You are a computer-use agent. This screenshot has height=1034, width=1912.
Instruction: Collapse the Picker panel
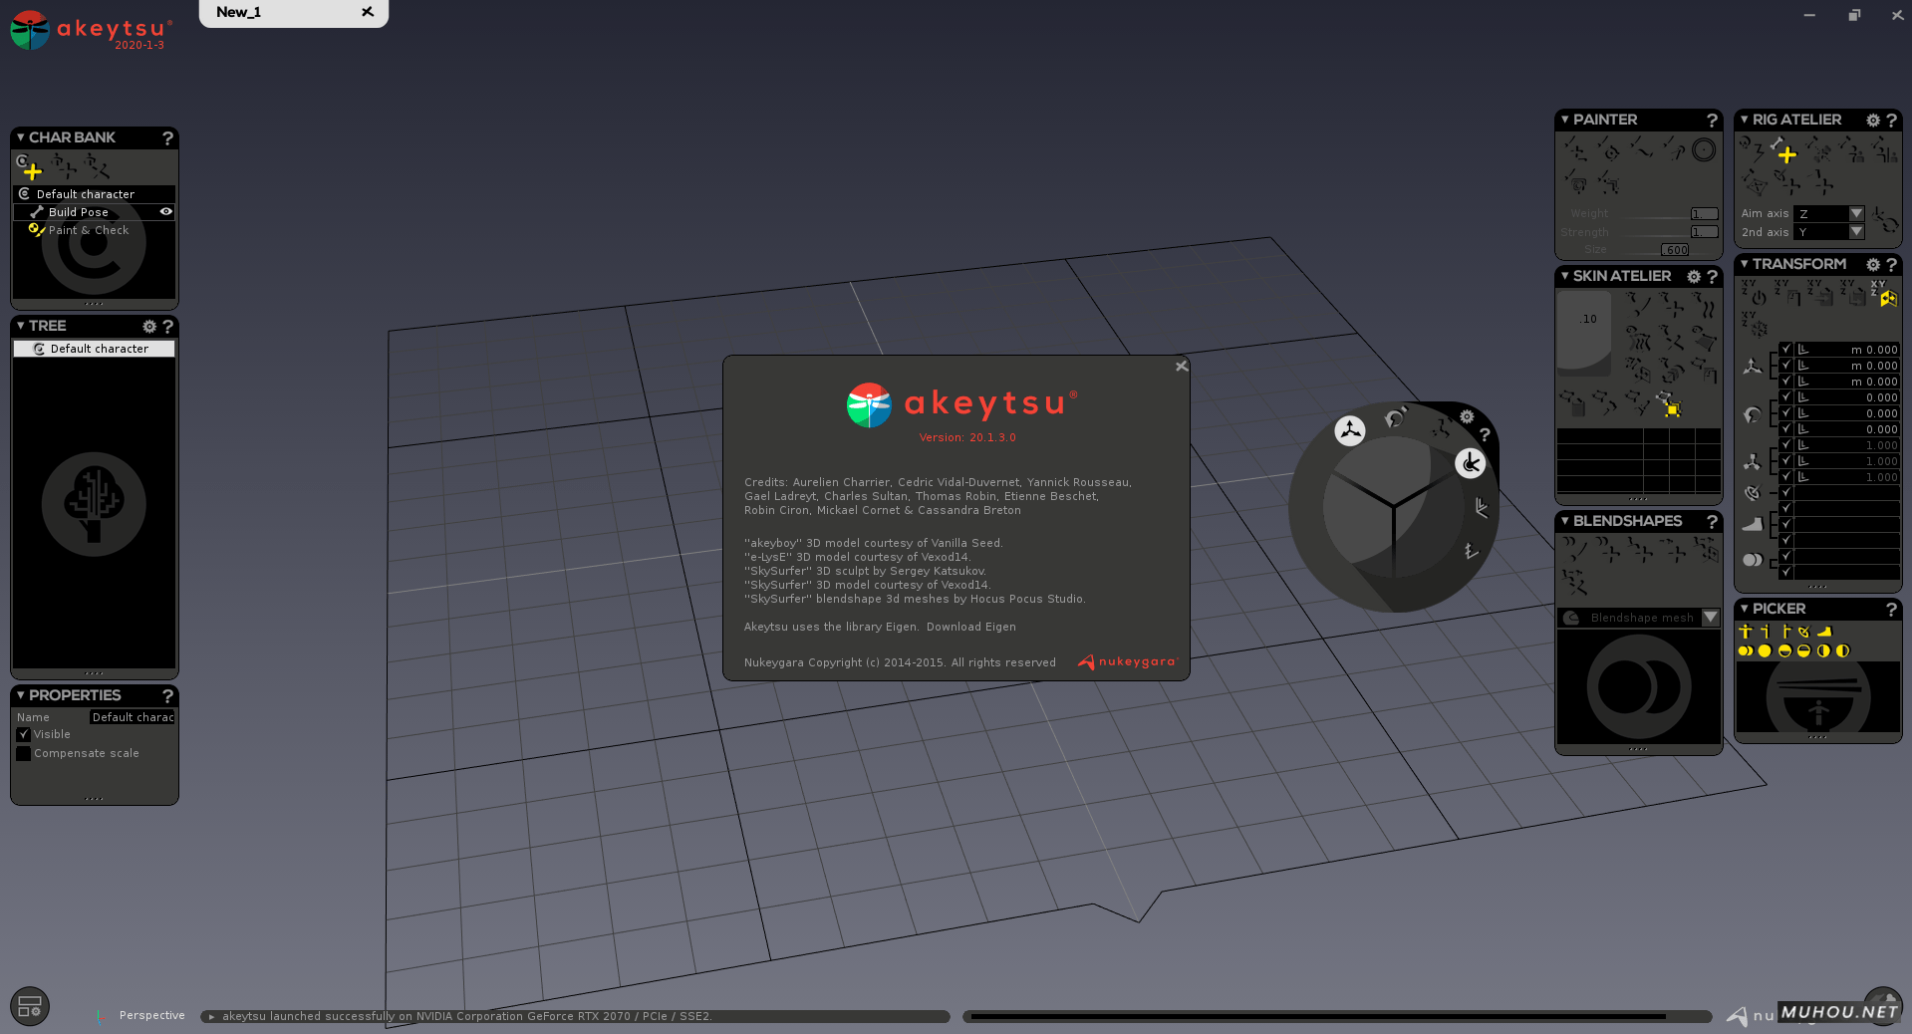(x=1745, y=609)
